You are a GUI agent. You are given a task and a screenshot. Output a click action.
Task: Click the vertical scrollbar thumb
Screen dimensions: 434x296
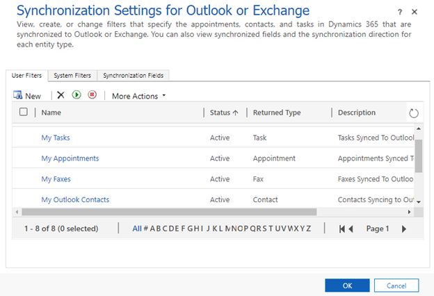pos(419,156)
